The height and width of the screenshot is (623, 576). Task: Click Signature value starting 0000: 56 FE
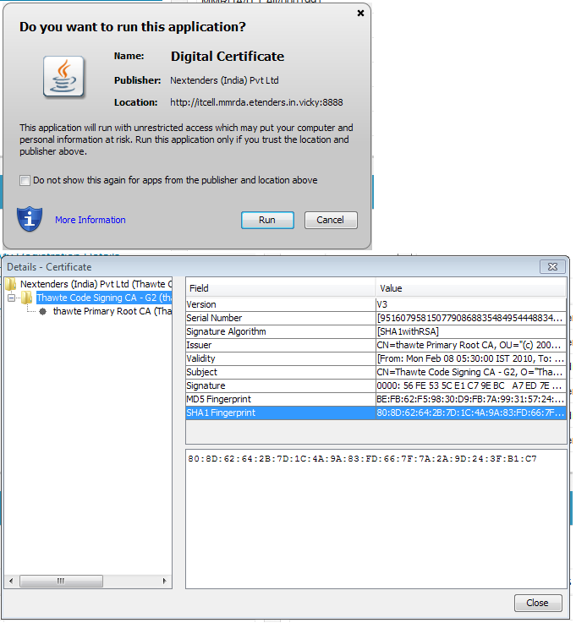471,385
